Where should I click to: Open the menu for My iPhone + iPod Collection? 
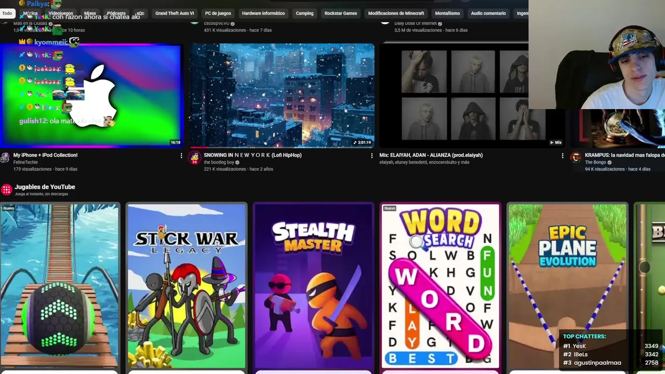[181, 155]
